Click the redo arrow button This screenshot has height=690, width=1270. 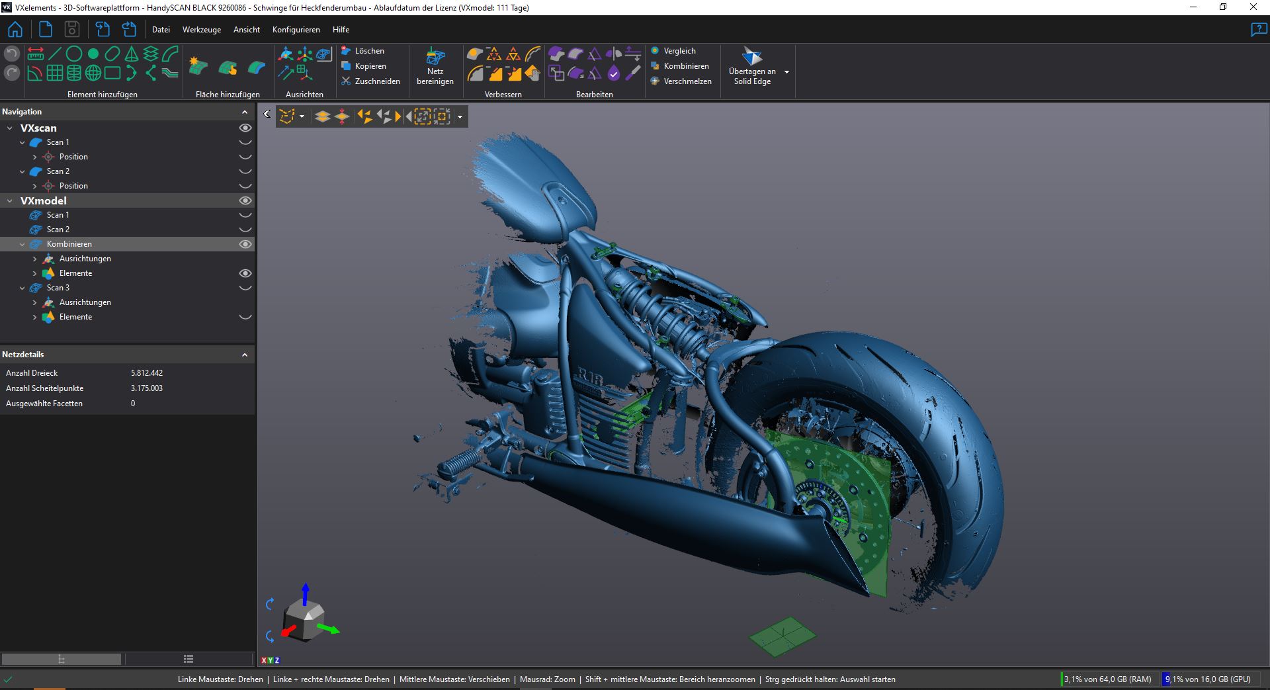pyautogui.click(x=12, y=73)
